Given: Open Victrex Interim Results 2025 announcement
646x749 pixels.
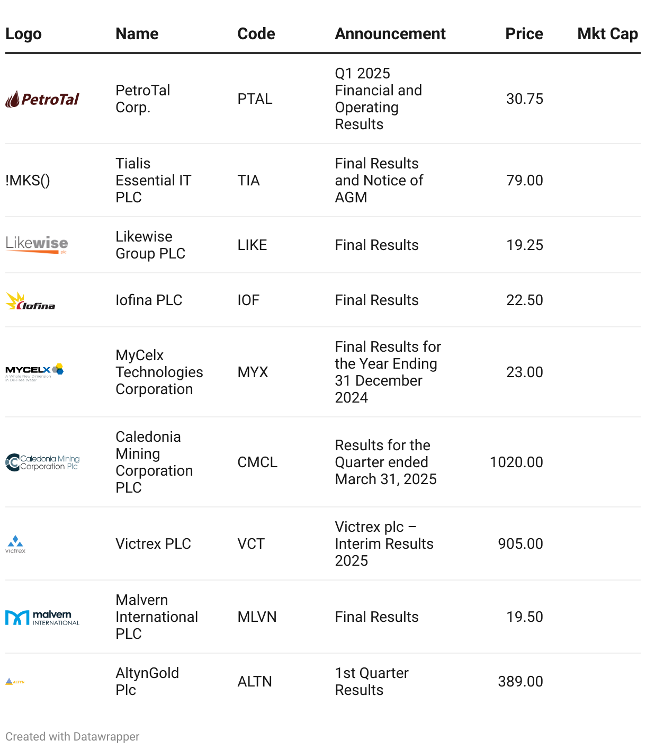Looking at the screenshot, I should click(384, 544).
